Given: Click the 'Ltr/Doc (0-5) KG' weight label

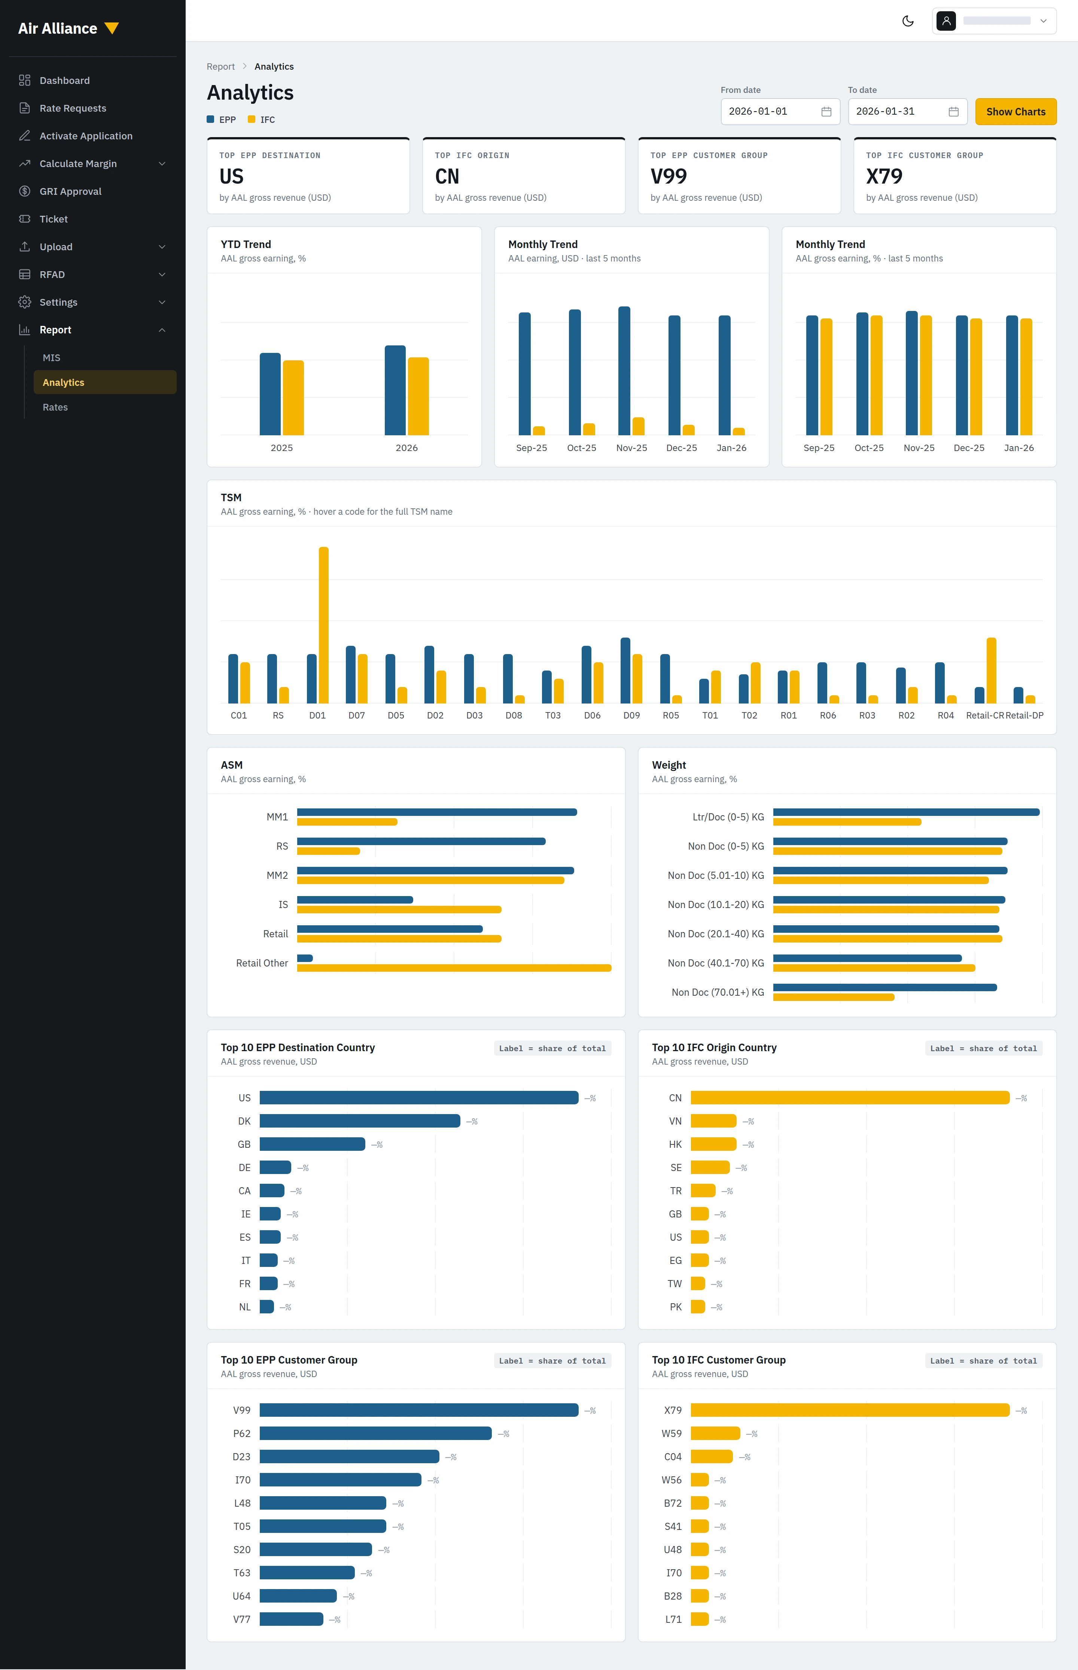Looking at the screenshot, I should tap(728, 817).
